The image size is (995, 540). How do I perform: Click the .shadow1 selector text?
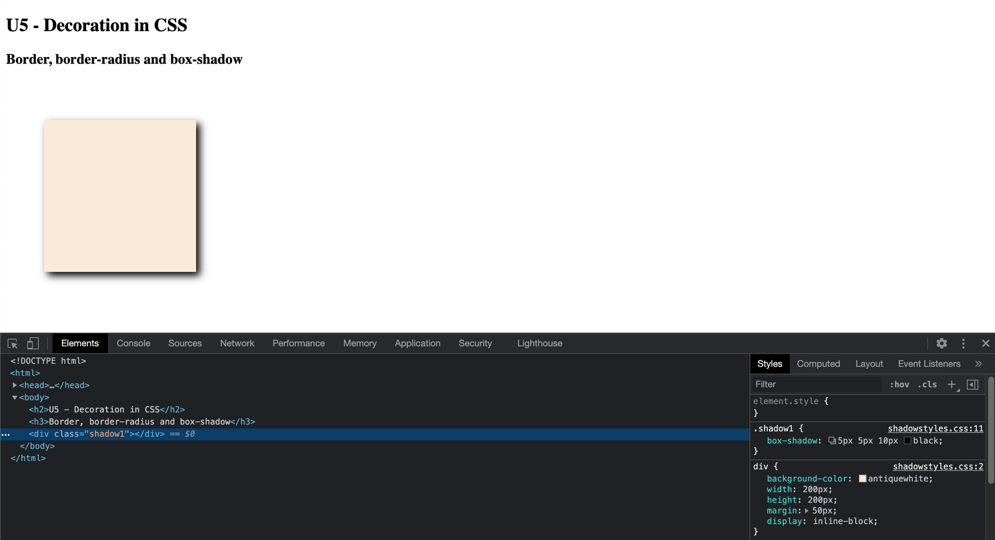(x=773, y=429)
